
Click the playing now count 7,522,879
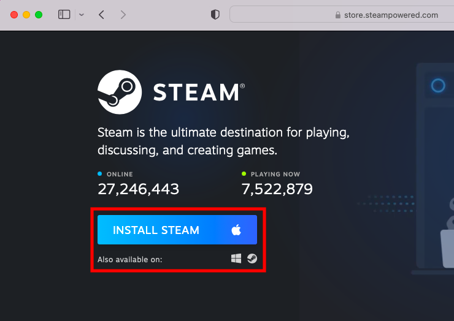click(x=277, y=189)
